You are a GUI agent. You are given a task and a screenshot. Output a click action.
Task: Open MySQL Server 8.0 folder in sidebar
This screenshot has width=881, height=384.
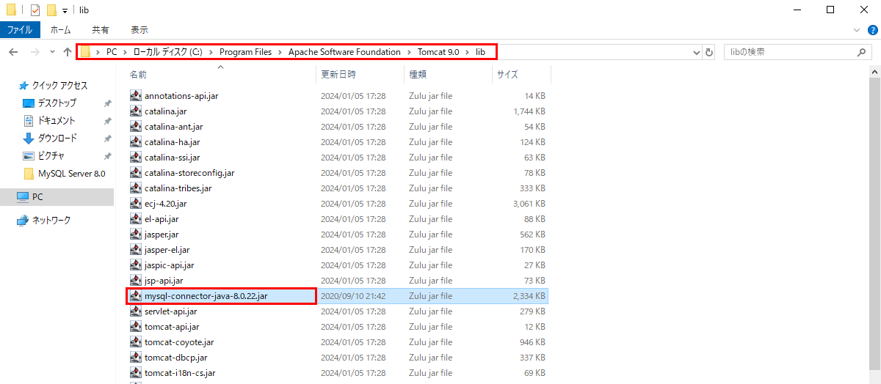[72, 174]
